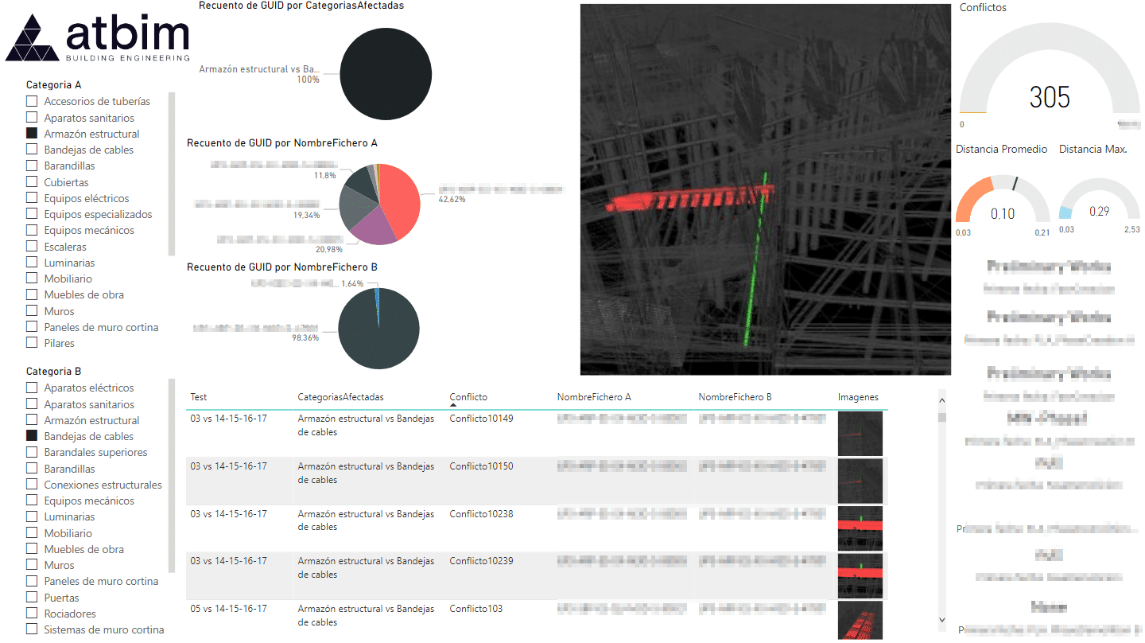
Task: Sort table by the Test column header
Action: point(198,397)
